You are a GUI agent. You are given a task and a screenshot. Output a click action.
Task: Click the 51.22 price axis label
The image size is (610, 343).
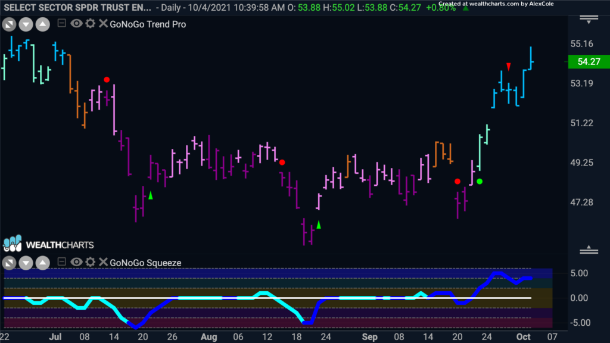coord(581,123)
